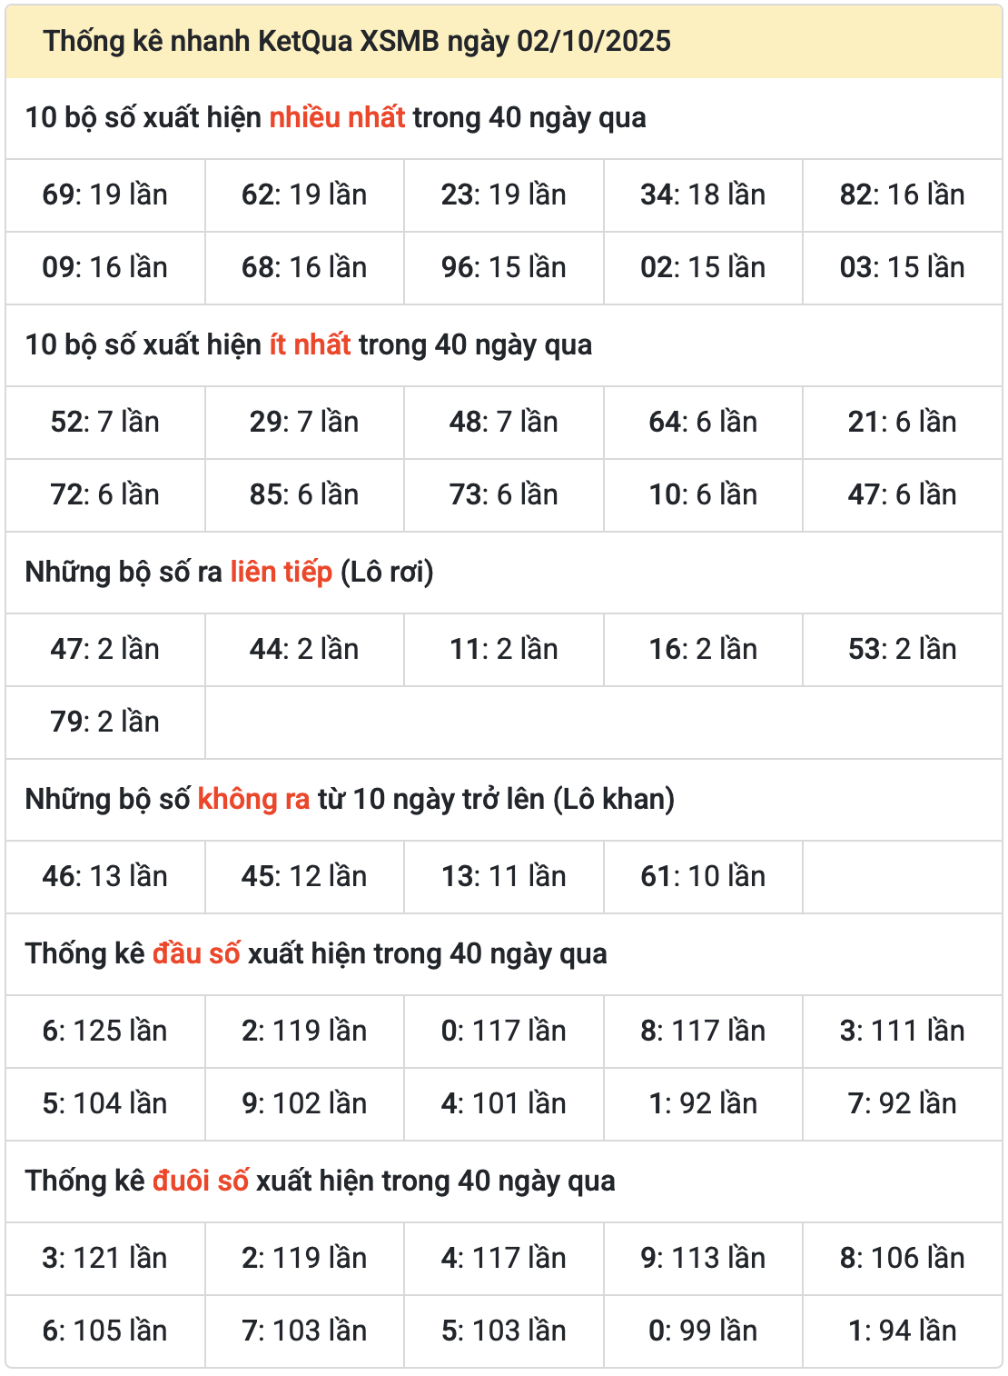
Task: Click the red 'ít nhất' heading text
Action: click(310, 344)
